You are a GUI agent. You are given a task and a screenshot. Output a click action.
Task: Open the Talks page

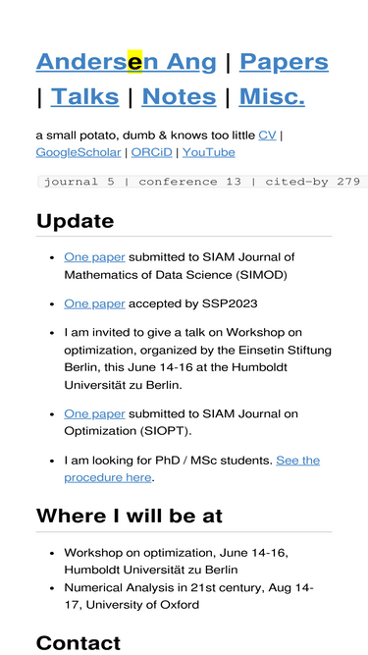[84, 96]
